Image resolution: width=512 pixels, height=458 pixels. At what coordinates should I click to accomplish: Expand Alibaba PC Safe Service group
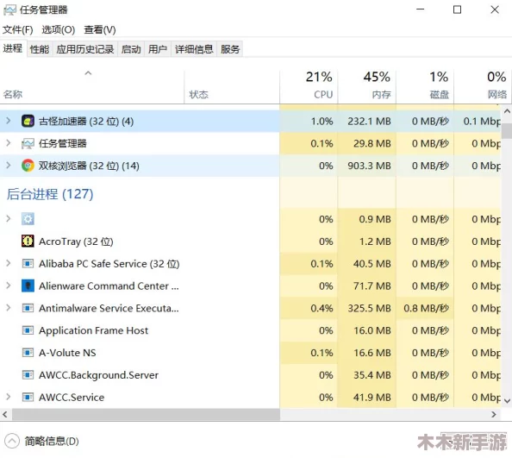[x=9, y=263]
